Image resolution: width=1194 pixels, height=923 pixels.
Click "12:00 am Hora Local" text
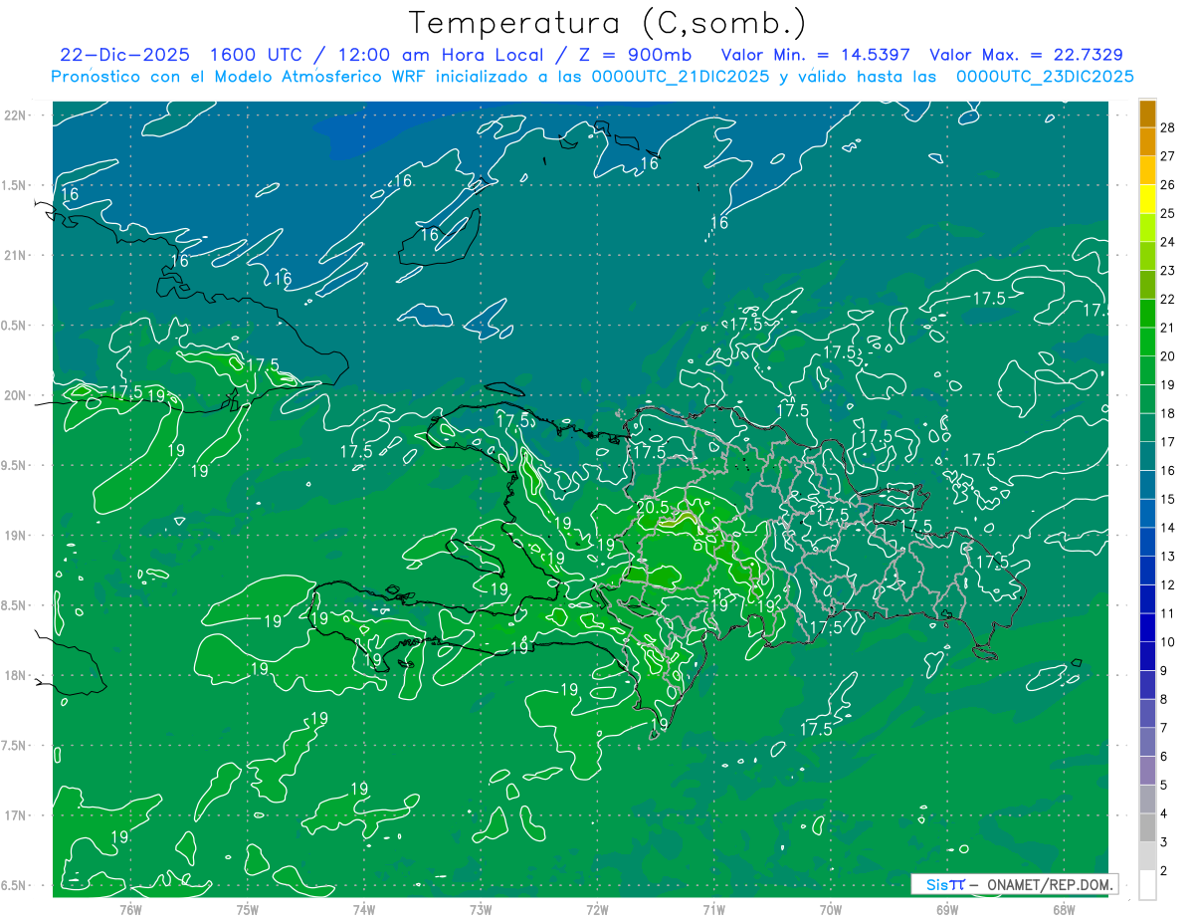(442, 55)
